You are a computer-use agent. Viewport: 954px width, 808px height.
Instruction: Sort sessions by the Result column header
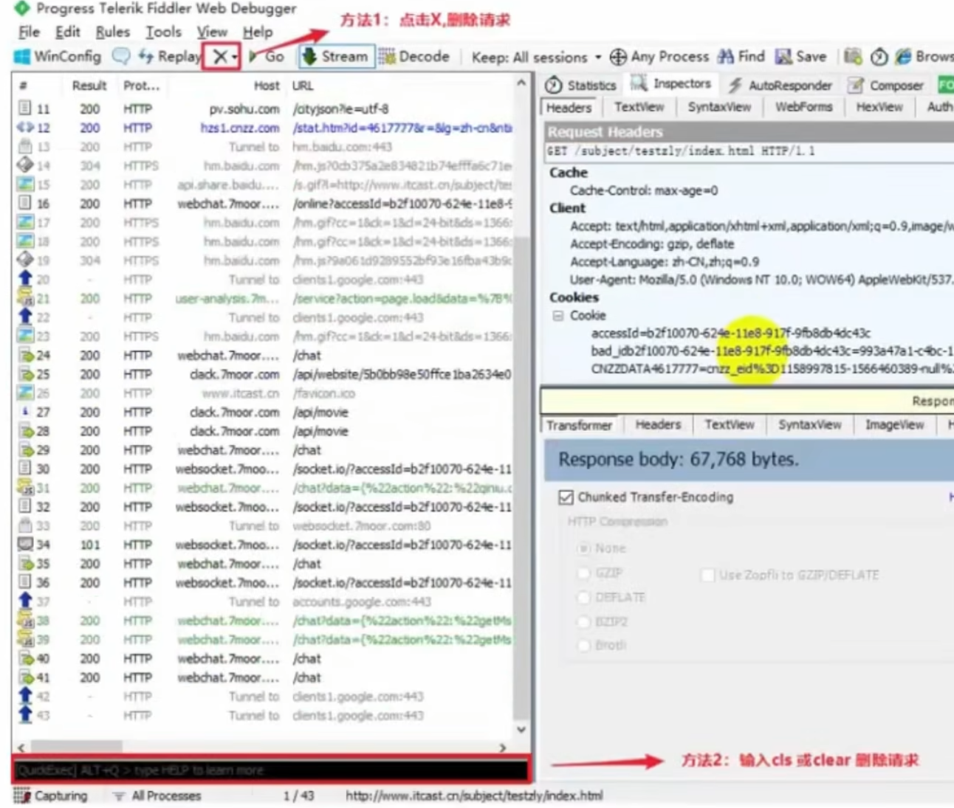(x=89, y=86)
